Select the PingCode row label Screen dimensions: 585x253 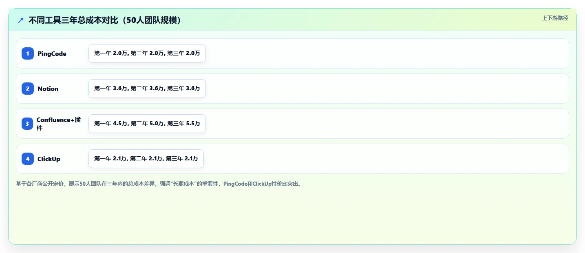pos(52,54)
